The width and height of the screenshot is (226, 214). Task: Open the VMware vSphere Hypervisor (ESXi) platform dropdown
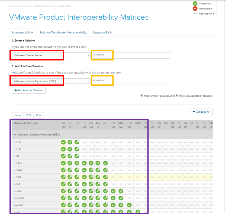51,81
